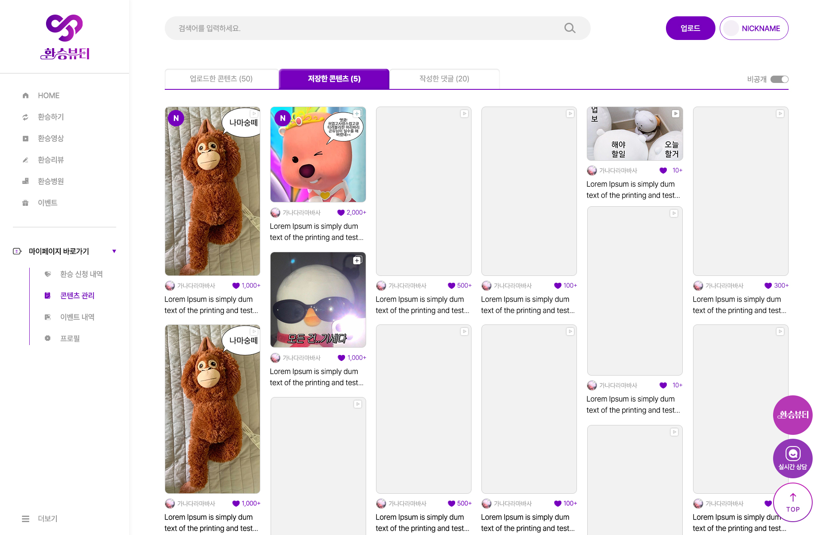Open 환승 신청 내역 link

(81, 274)
